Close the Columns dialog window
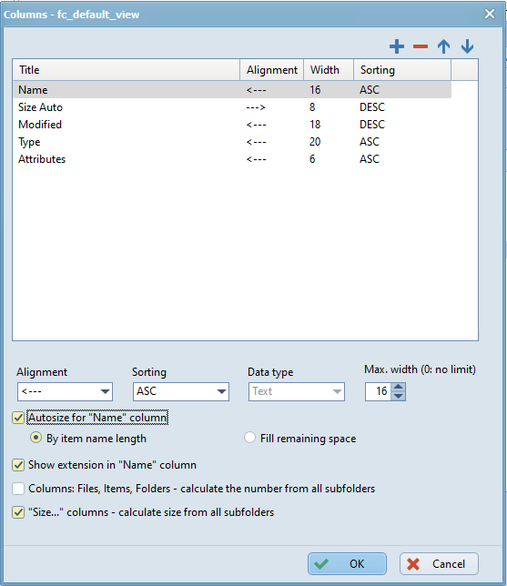This screenshot has height=586, width=507. (490, 14)
